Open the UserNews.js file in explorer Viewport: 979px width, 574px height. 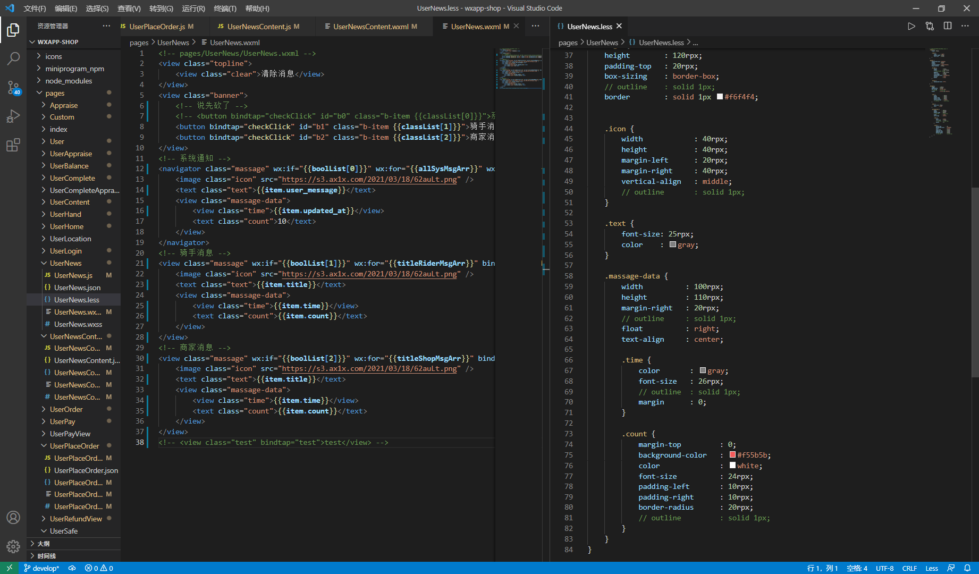[x=74, y=275]
